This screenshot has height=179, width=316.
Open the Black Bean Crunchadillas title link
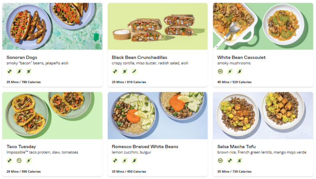139,57
